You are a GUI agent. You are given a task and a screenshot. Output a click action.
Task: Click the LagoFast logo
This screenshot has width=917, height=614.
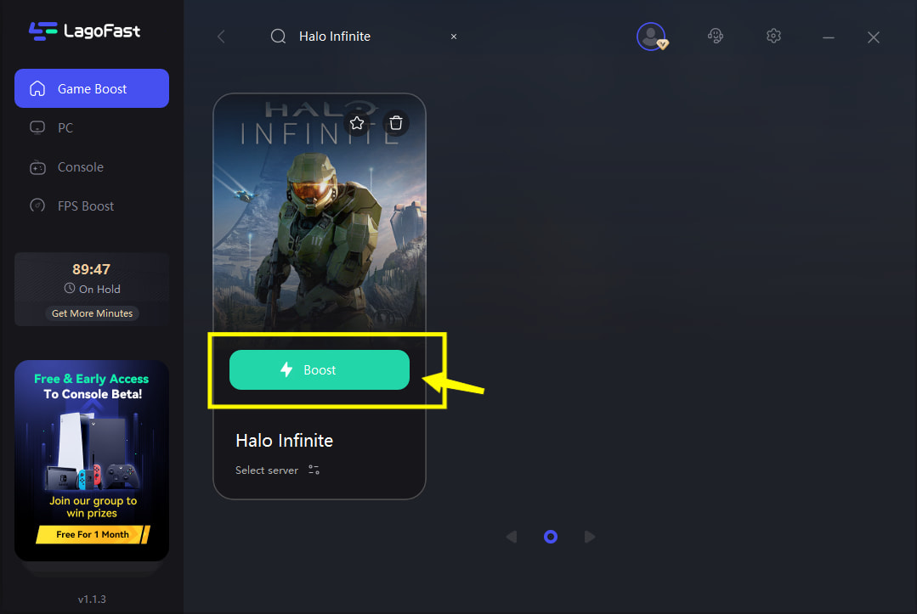click(85, 31)
